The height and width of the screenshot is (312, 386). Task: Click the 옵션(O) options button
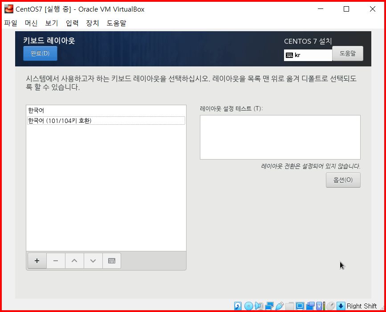343,180
